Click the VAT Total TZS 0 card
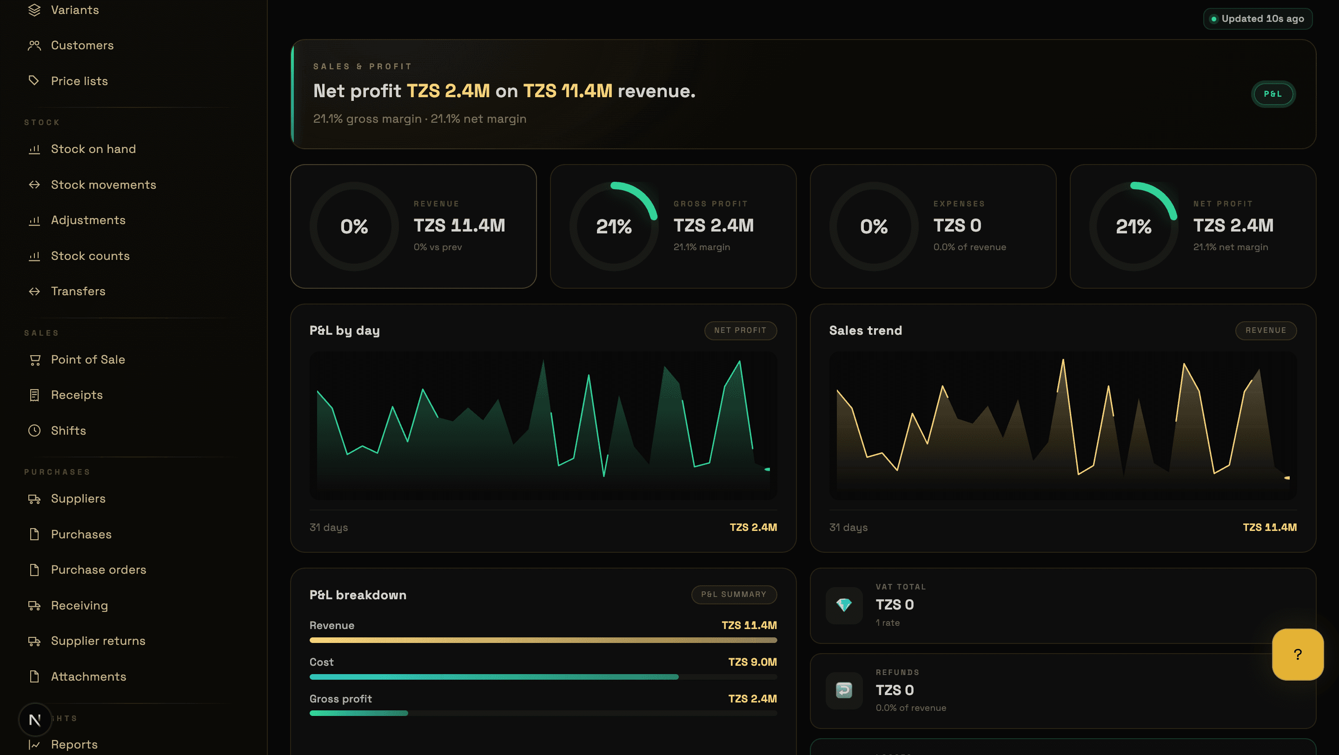The image size is (1339, 755). coord(1063,605)
